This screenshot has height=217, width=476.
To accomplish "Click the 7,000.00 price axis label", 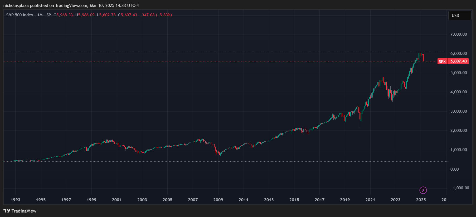I will pyautogui.click(x=459, y=34).
